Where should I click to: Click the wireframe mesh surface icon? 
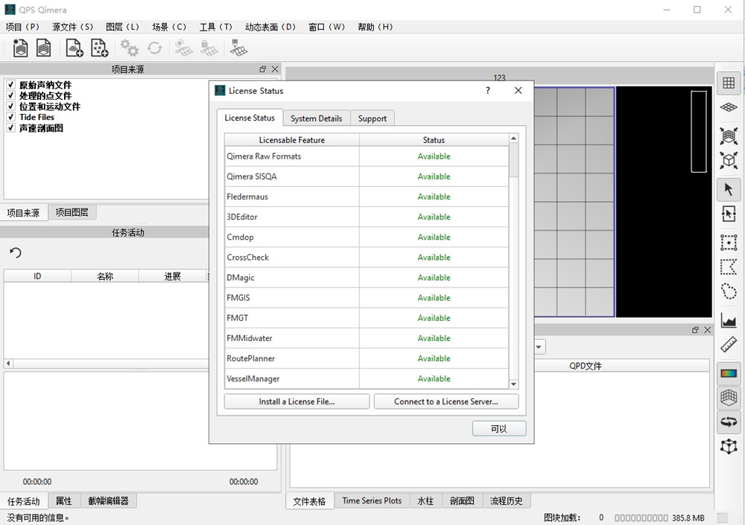(729, 397)
